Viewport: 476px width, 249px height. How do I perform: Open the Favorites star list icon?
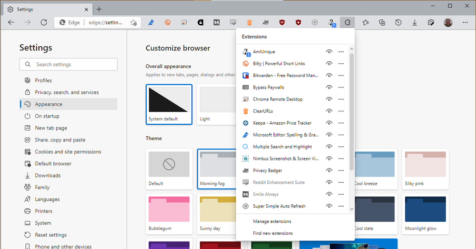tap(365, 22)
